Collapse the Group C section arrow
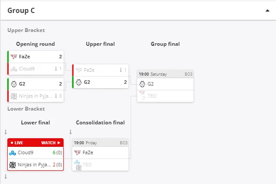276x184 pixels. [x=267, y=11]
